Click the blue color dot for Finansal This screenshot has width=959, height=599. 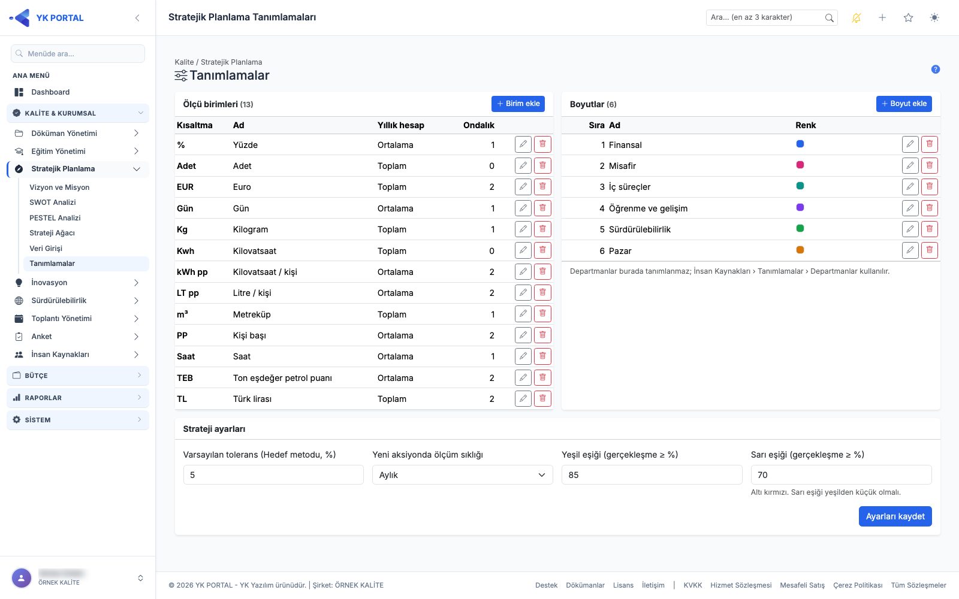coord(800,144)
